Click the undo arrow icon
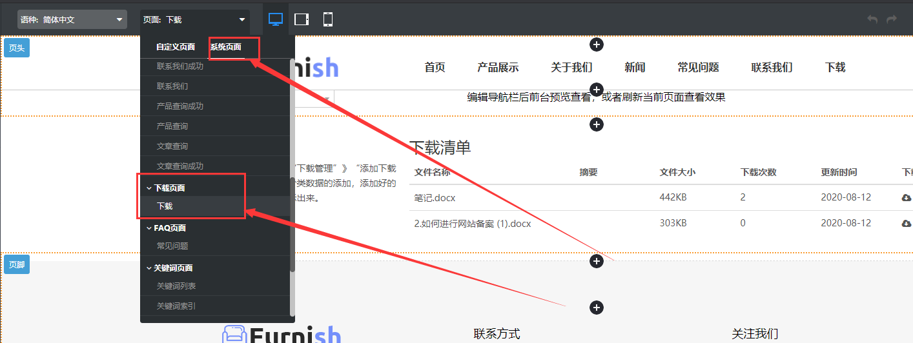 pyautogui.click(x=872, y=19)
